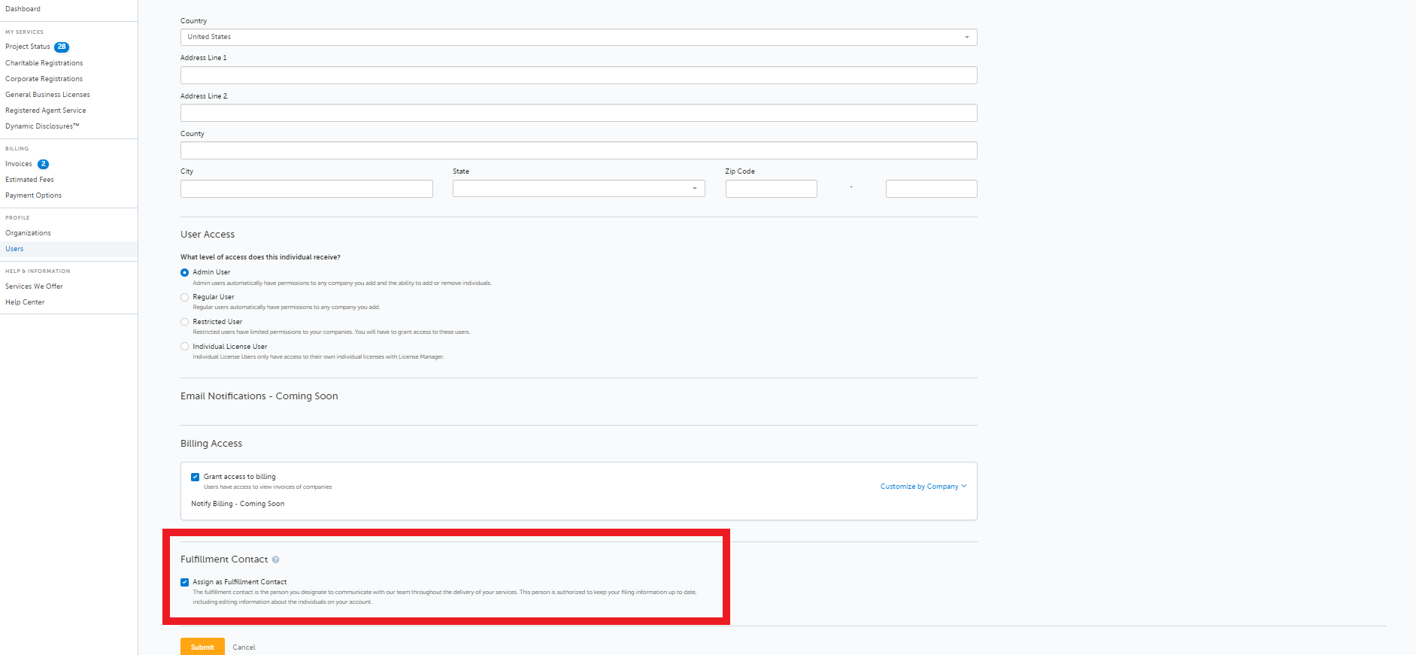This screenshot has width=1416, height=655.
Task: Open Project Status in the sidebar
Action: [x=28, y=47]
